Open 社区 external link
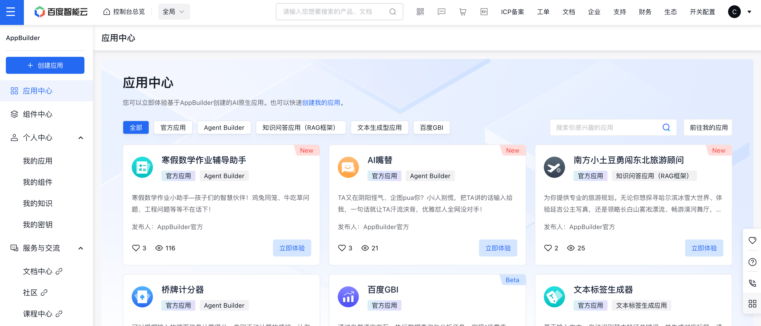This screenshot has height=326, width=761. pos(35,293)
